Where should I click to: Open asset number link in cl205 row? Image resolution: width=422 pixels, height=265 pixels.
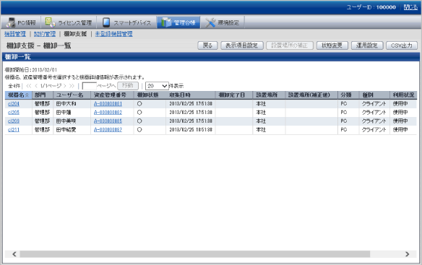click(108, 113)
